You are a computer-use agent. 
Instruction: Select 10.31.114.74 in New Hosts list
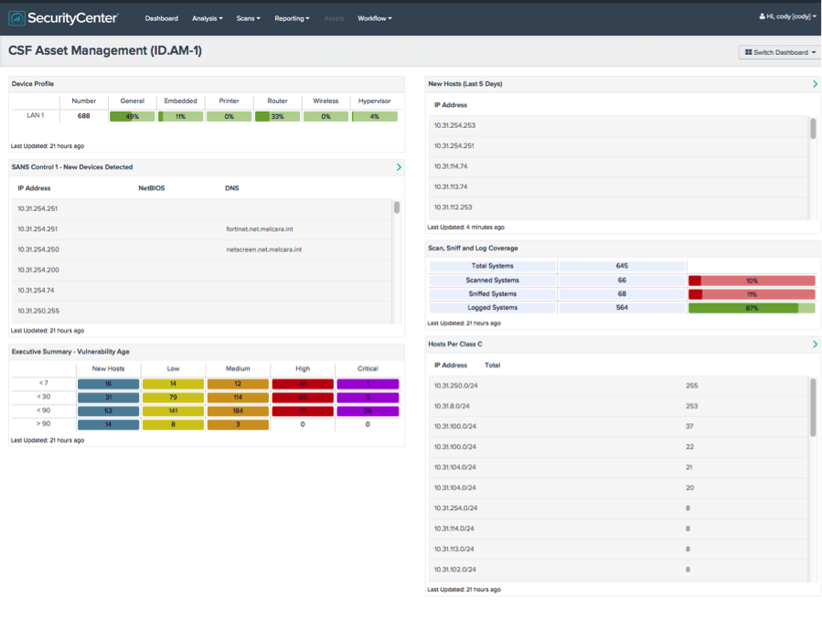(619, 166)
